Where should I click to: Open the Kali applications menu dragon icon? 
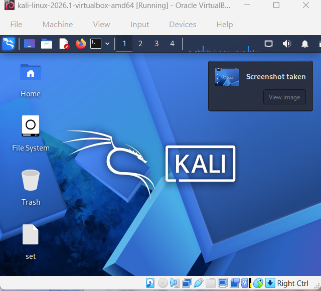pyautogui.click(x=9, y=44)
